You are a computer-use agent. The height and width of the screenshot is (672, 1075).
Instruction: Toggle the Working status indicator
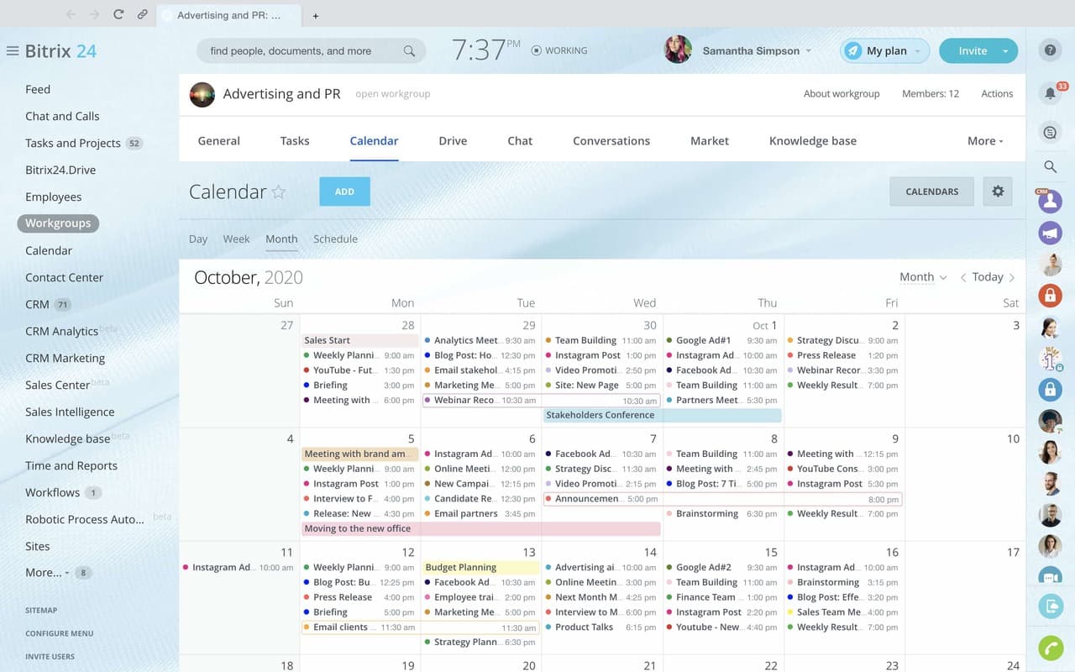[x=557, y=50]
